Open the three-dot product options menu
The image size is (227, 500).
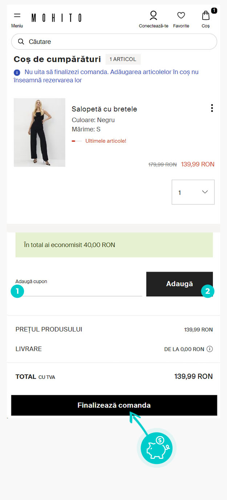click(x=212, y=108)
